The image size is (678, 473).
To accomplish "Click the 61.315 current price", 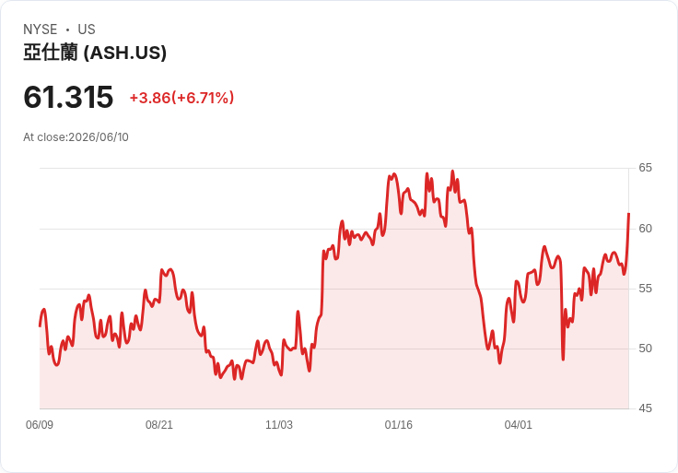I will [68, 97].
